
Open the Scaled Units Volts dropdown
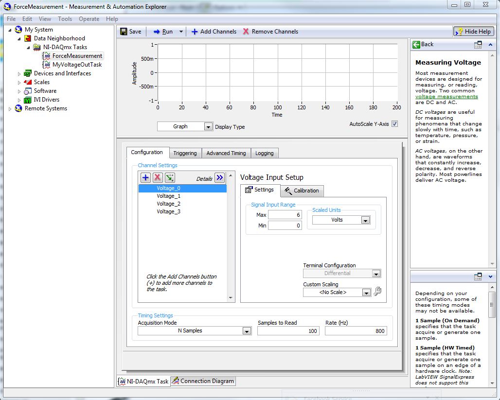(x=365, y=220)
